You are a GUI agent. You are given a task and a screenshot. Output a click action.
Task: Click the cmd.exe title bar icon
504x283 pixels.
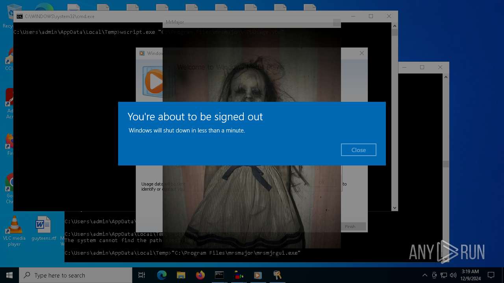[x=19, y=17]
